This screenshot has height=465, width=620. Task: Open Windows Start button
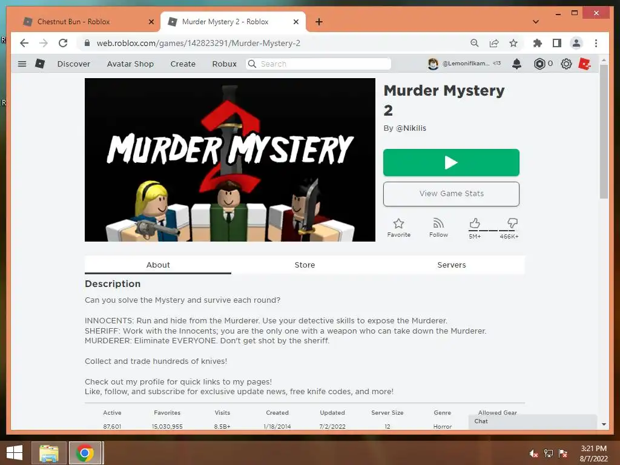pos(15,453)
